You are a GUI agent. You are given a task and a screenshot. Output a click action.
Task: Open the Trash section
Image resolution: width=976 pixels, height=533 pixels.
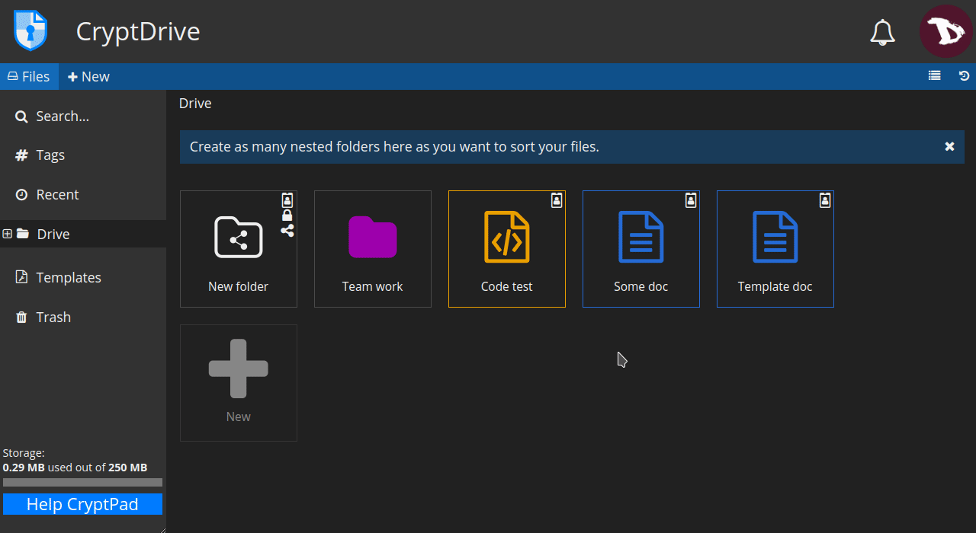click(53, 318)
